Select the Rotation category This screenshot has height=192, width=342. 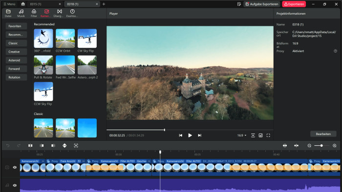tap(16, 77)
